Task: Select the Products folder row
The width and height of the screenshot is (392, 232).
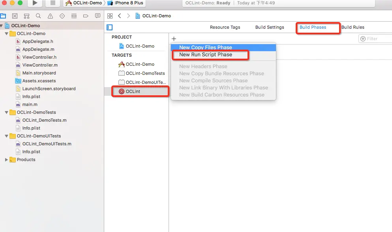Action: pos(52,160)
